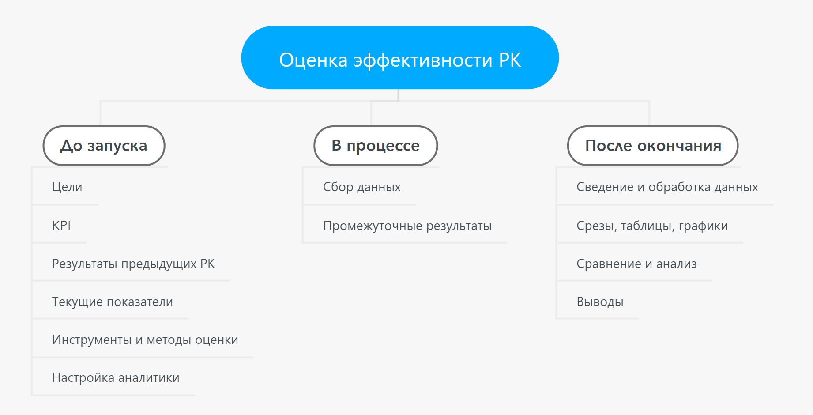This screenshot has width=813, height=415.
Task: Select the root node "Оценка эффективности РК"
Action: point(400,58)
